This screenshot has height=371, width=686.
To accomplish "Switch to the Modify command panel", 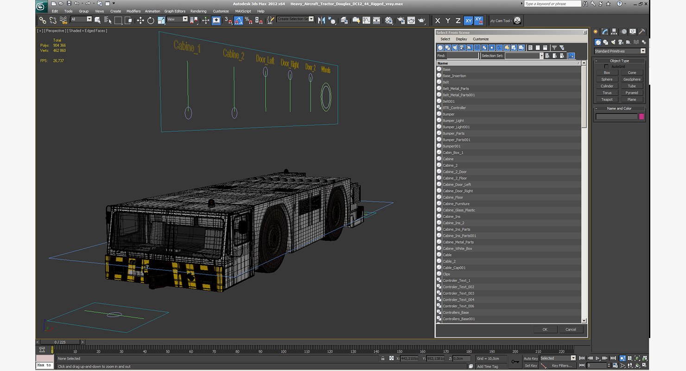I will [605, 32].
